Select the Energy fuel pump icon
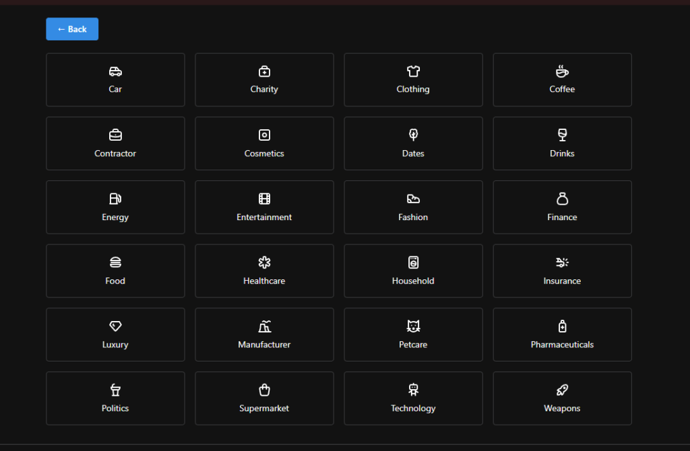 point(115,199)
